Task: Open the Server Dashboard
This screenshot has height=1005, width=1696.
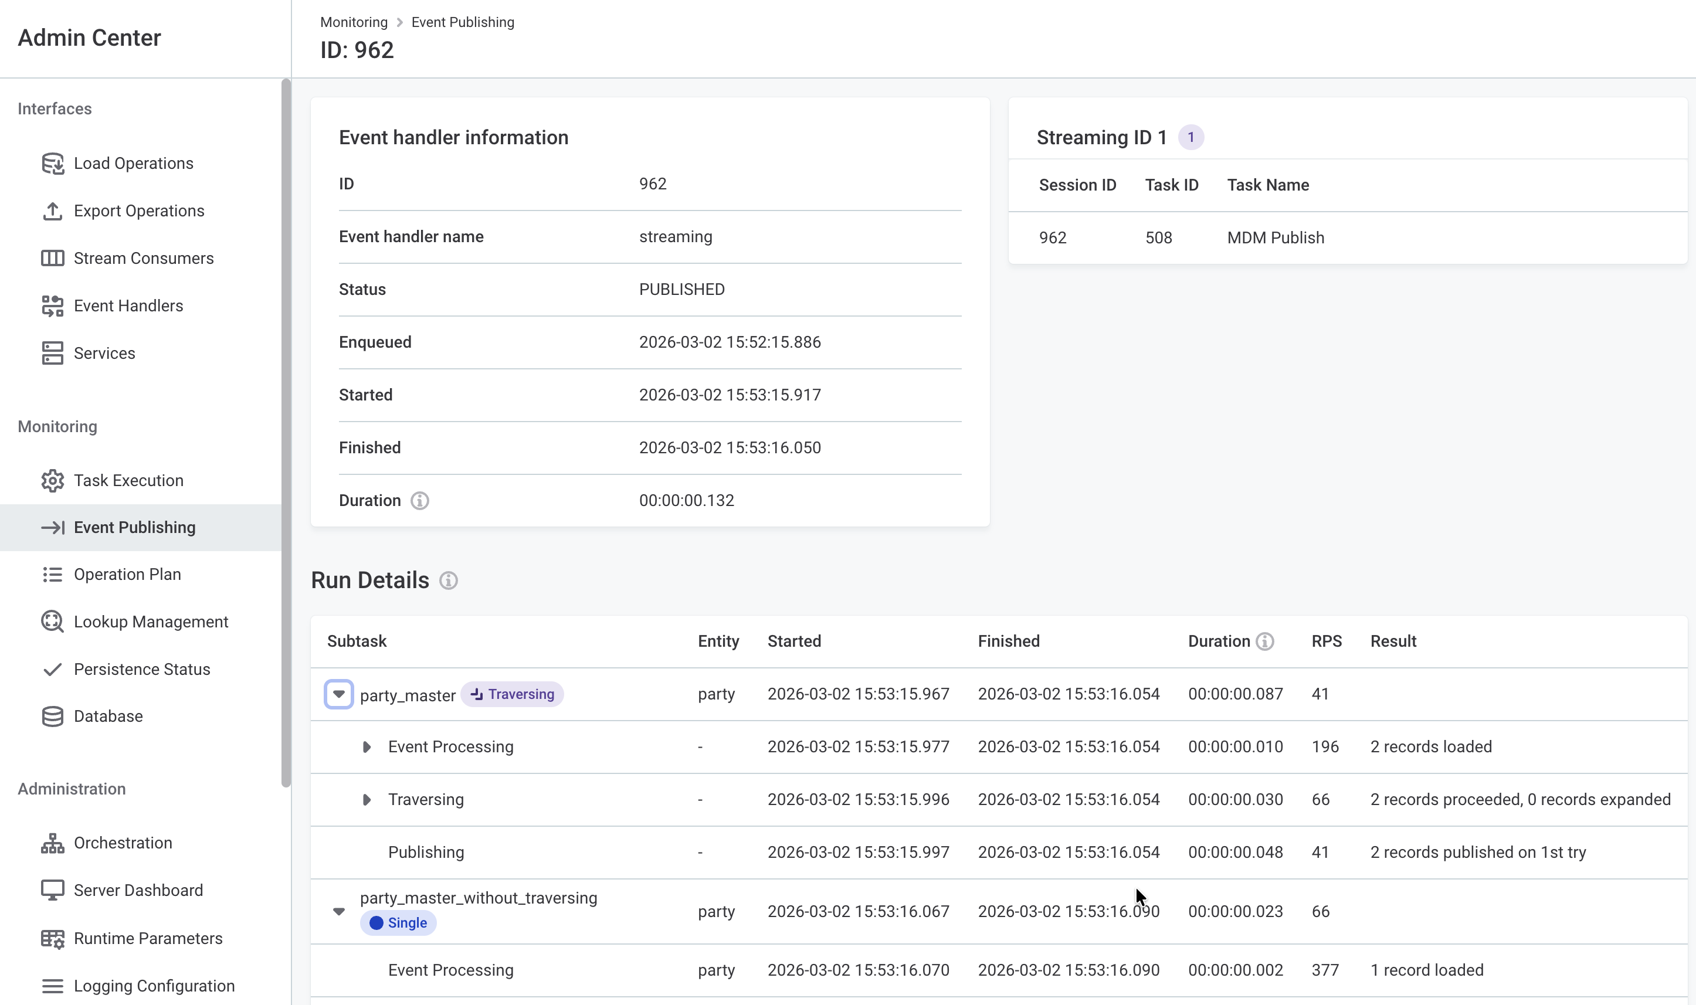Action: pyautogui.click(x=138, y=890)
